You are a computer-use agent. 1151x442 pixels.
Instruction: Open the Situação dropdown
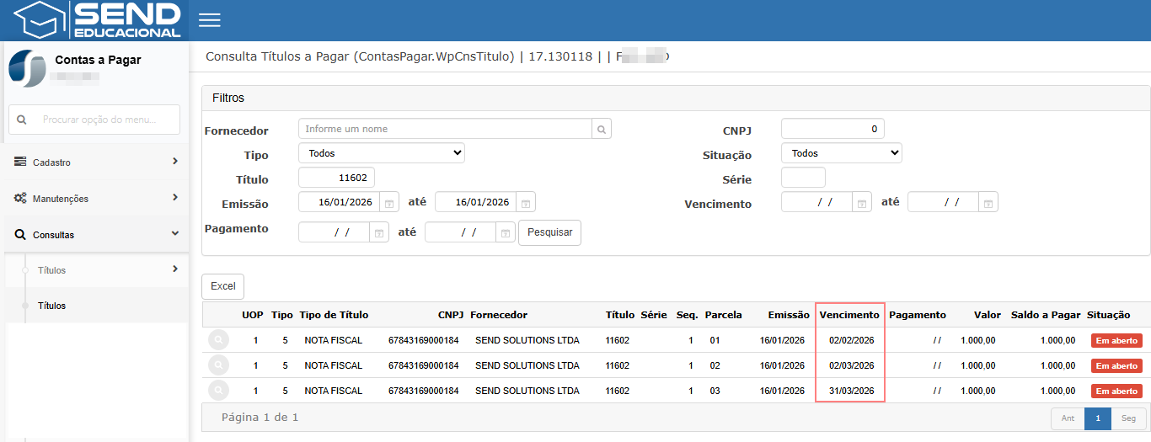tap(841, 153)
